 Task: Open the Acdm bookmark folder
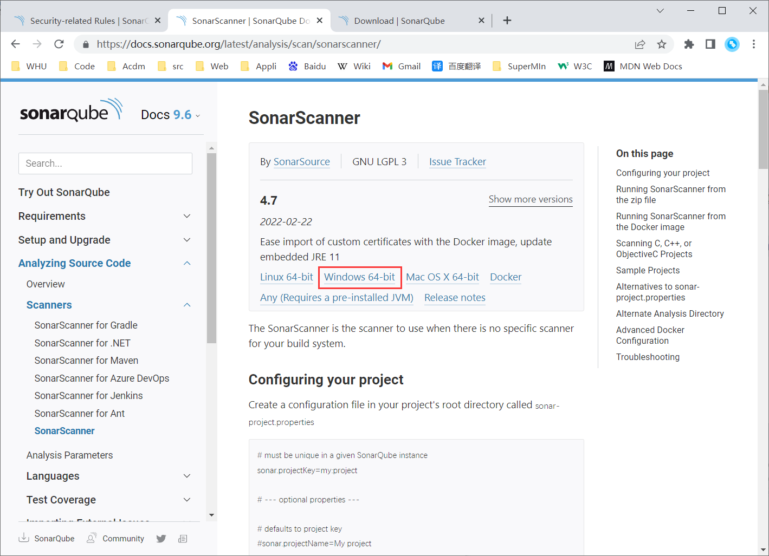pos(126,66)
